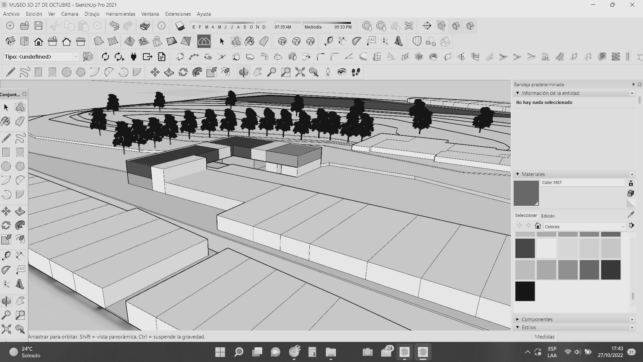
Task: Collapse the Información de la entidad panel
Action: click(517, 93)
